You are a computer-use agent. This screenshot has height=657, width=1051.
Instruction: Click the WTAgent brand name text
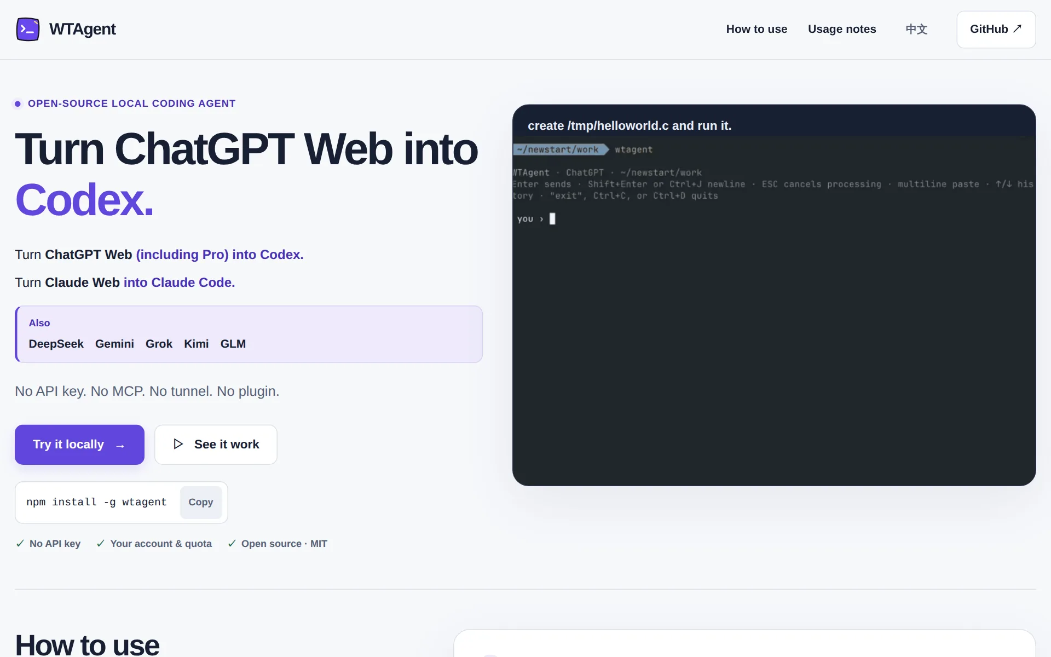pyautogui.click(x=82, y=29)
